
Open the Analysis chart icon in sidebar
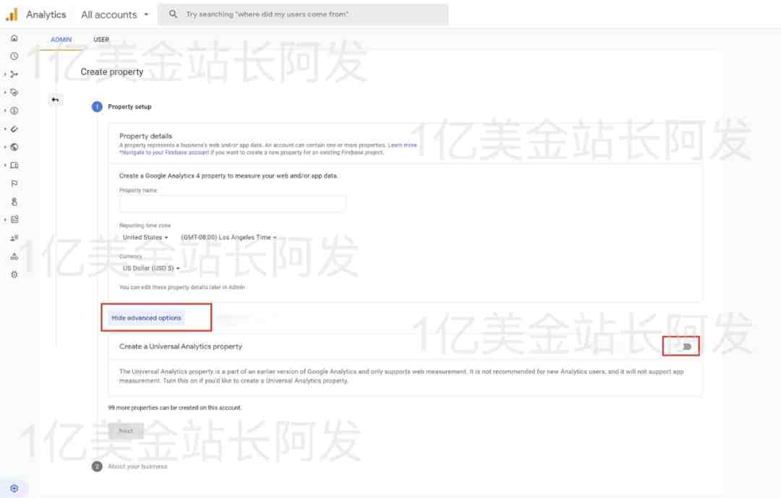coord(14,220)
